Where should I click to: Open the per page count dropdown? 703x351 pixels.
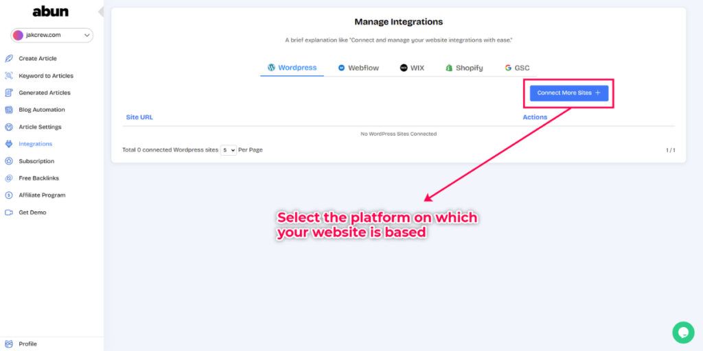pyautogui.click(x=228, y=150)
